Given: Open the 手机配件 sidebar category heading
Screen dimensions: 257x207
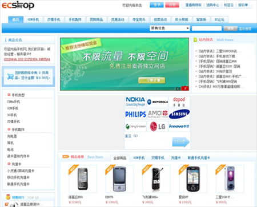Looking at the screenshot, I should pyautogui.click(x=18, y=129).
